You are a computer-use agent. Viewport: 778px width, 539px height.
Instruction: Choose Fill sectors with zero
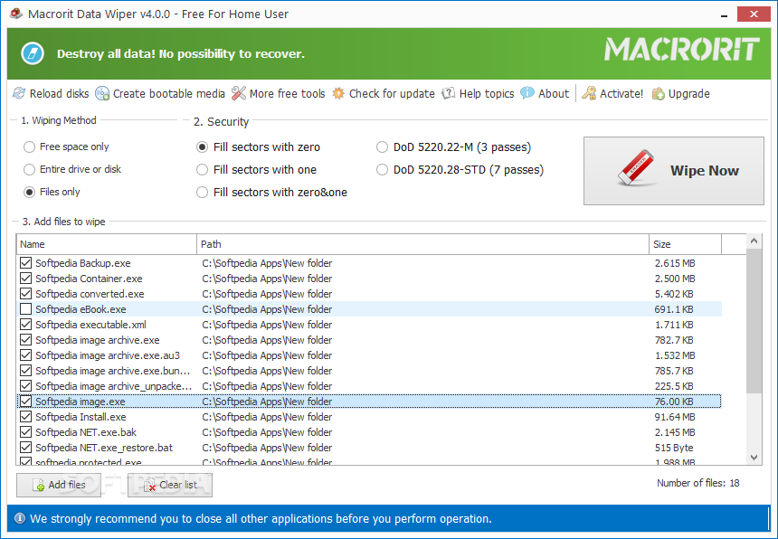coord(202,147)
